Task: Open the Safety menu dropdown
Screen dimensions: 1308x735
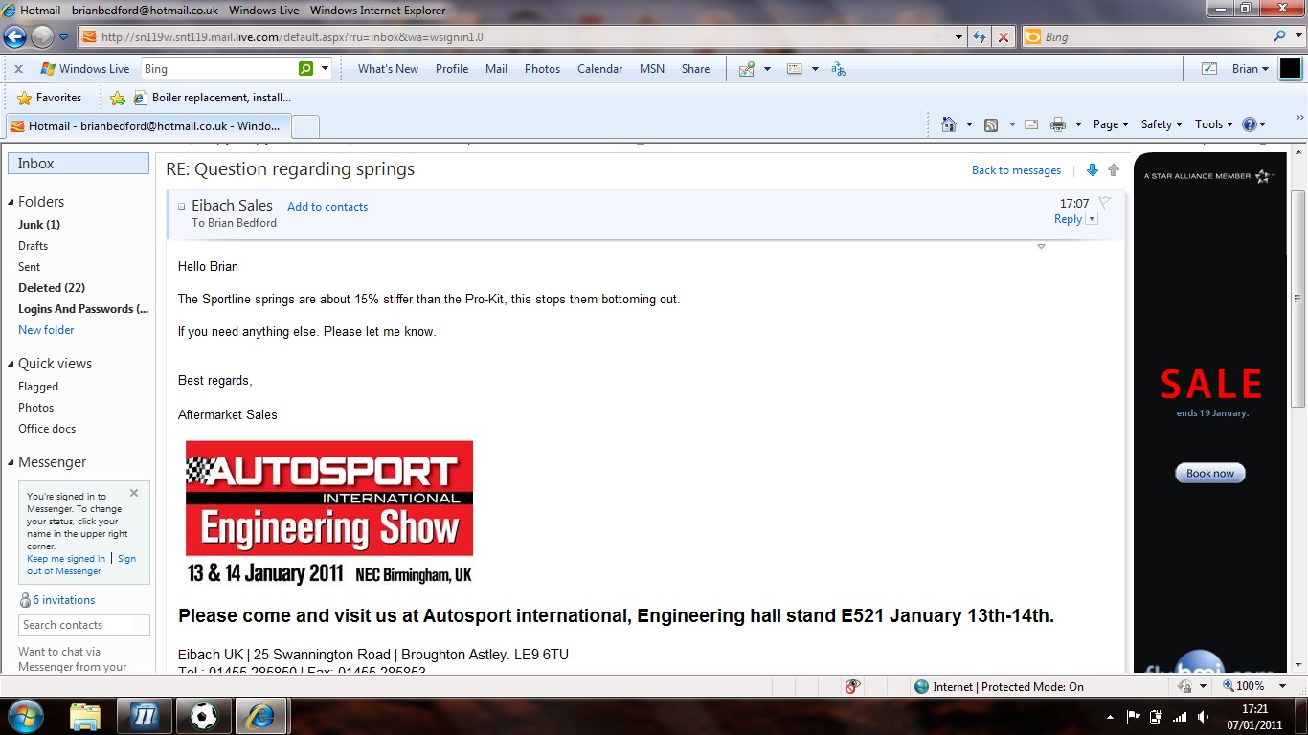Action: [1161, 124]
